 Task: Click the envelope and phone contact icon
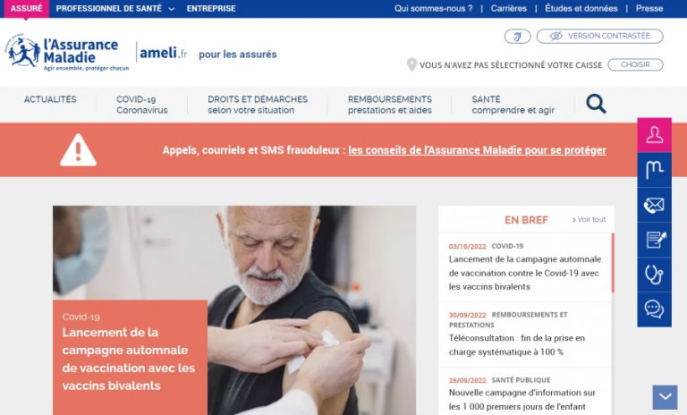pyautogui.click(x=654, y=205)
